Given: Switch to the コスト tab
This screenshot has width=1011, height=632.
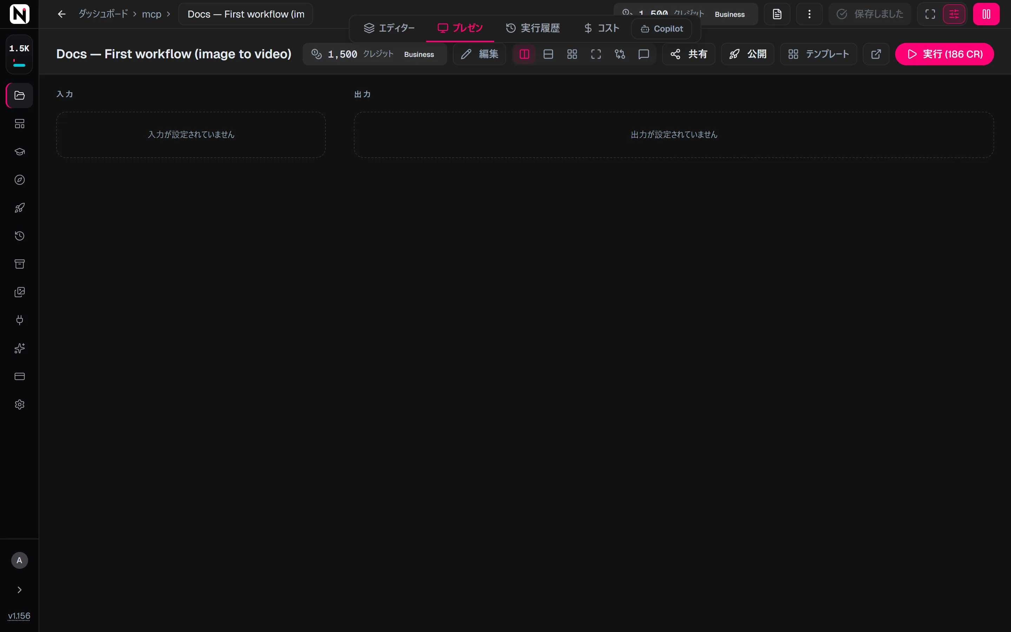Looking at the screenshot, I should [x=602, y=28].
